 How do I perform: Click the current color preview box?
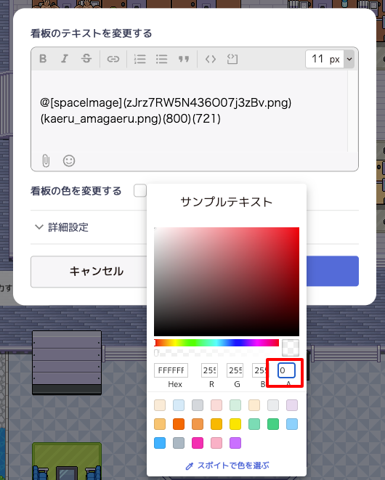[x=291, y=348]
